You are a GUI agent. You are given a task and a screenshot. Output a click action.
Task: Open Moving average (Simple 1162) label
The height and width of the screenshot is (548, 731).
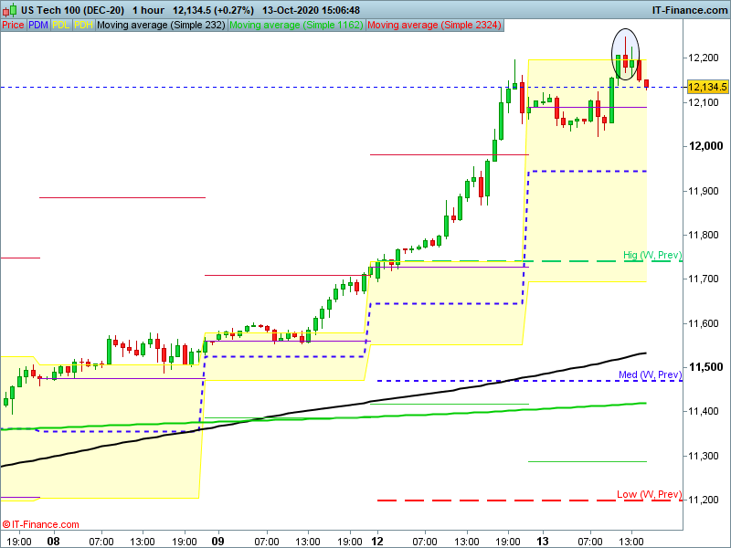[x=296, y=26]
